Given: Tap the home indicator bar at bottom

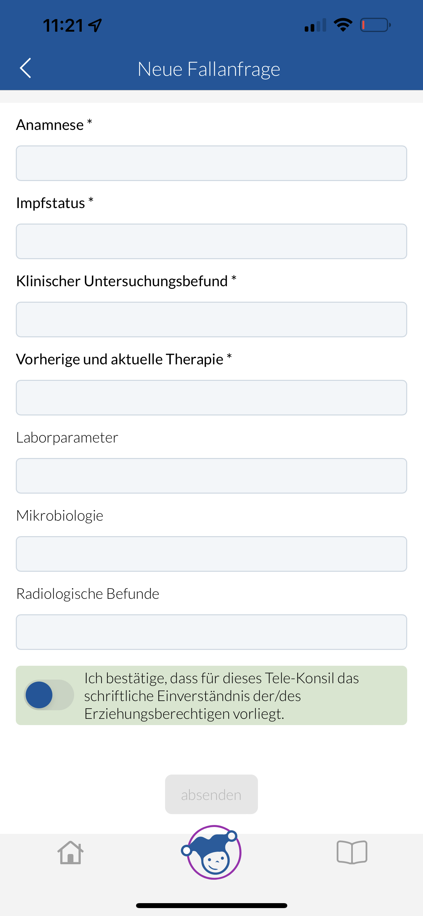Looking at the screenshot, I should click(x=212, y=905).
